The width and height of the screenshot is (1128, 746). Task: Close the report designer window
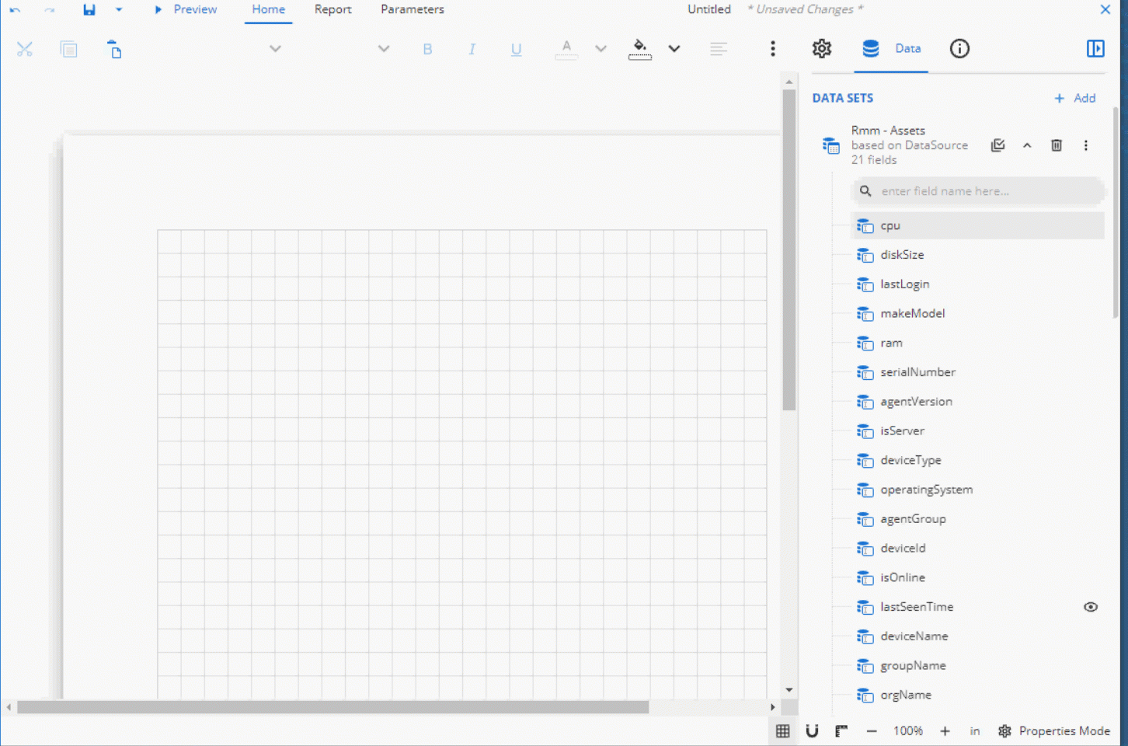[1105, 9]
